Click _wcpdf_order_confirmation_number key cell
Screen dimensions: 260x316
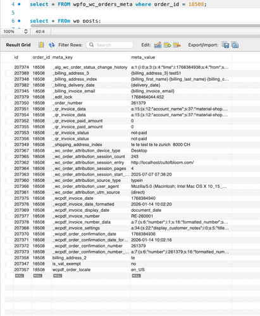pos(90,246)
